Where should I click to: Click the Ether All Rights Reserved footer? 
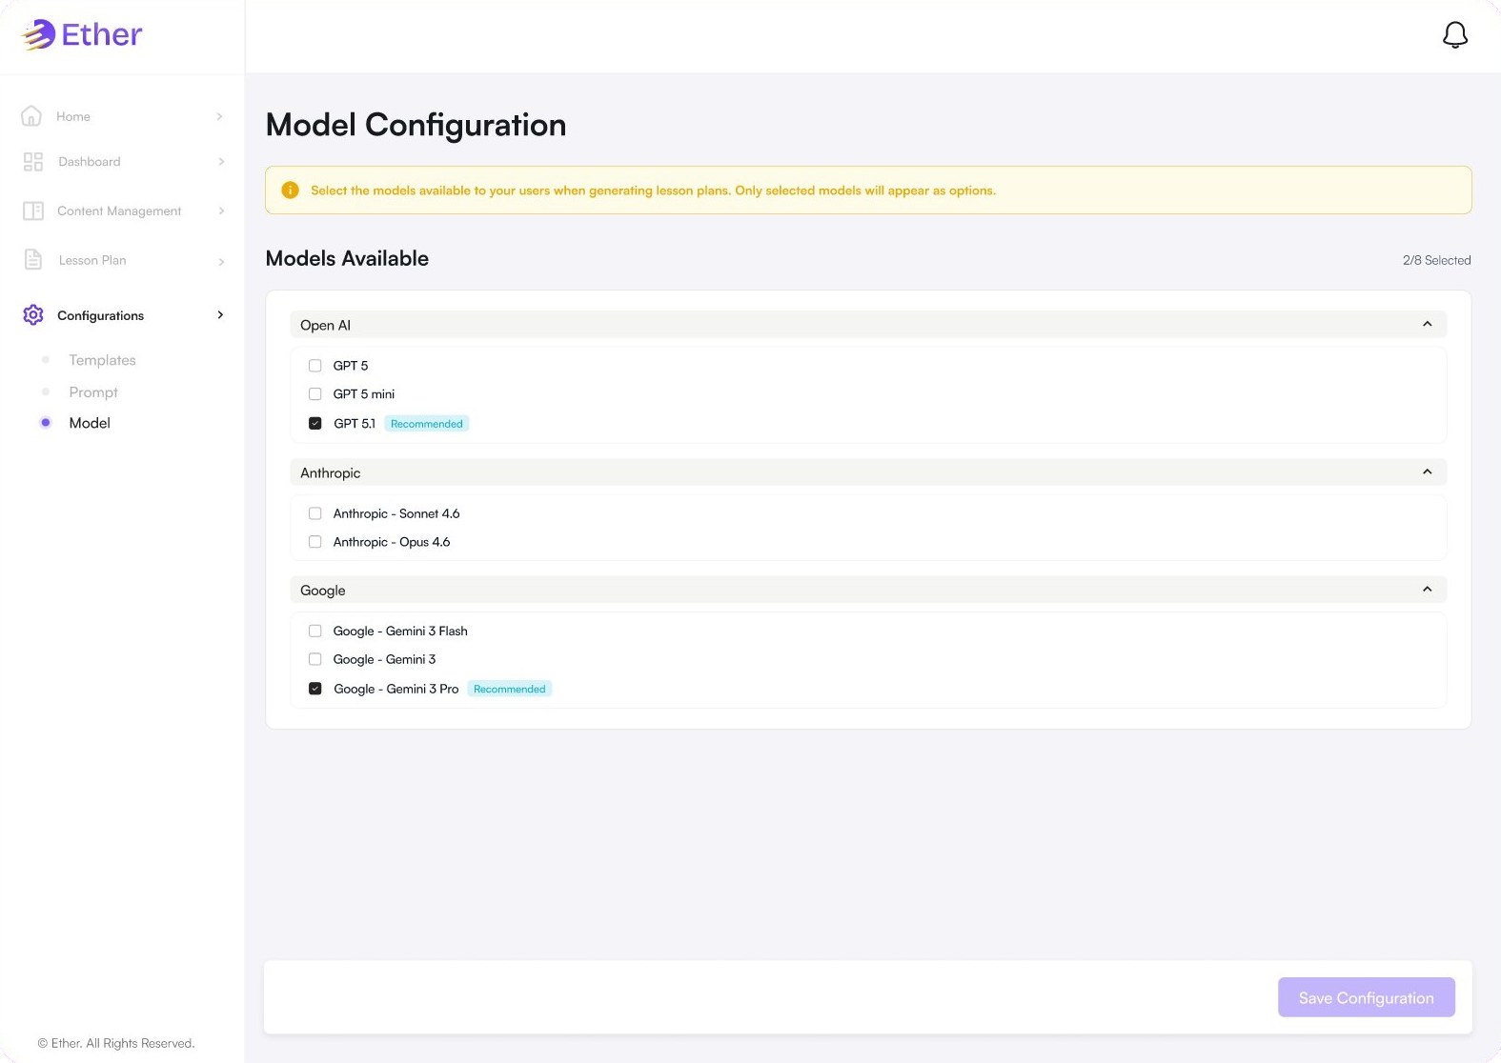click(x=115, y=1043)
